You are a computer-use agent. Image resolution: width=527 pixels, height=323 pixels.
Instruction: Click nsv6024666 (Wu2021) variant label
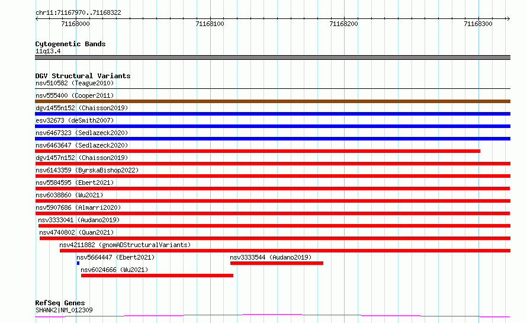(114, 270)
